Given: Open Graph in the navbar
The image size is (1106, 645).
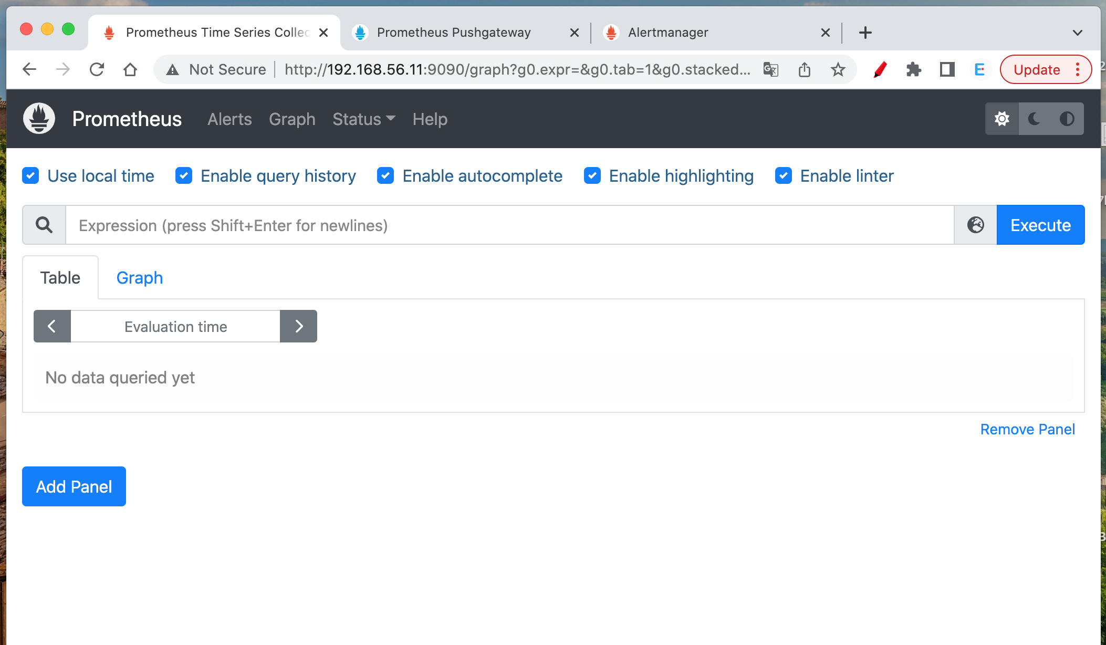Looking at the screenshot, I should 292,119.
